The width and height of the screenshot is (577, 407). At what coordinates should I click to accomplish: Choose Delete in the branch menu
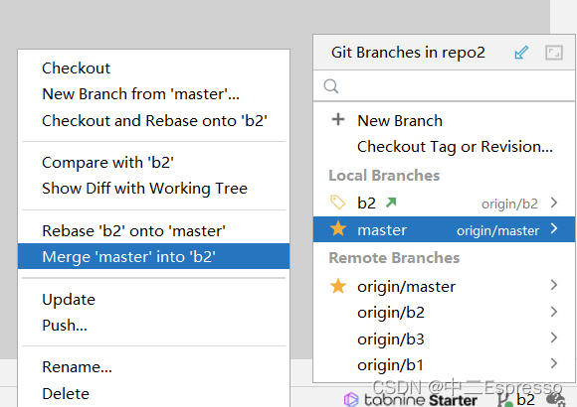click(66, 394)
